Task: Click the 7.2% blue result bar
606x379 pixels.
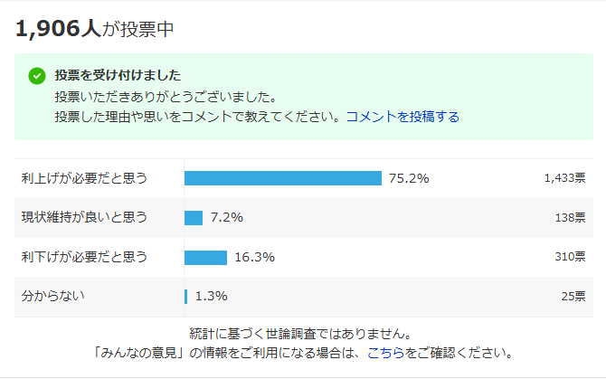Action: [194, 218]
